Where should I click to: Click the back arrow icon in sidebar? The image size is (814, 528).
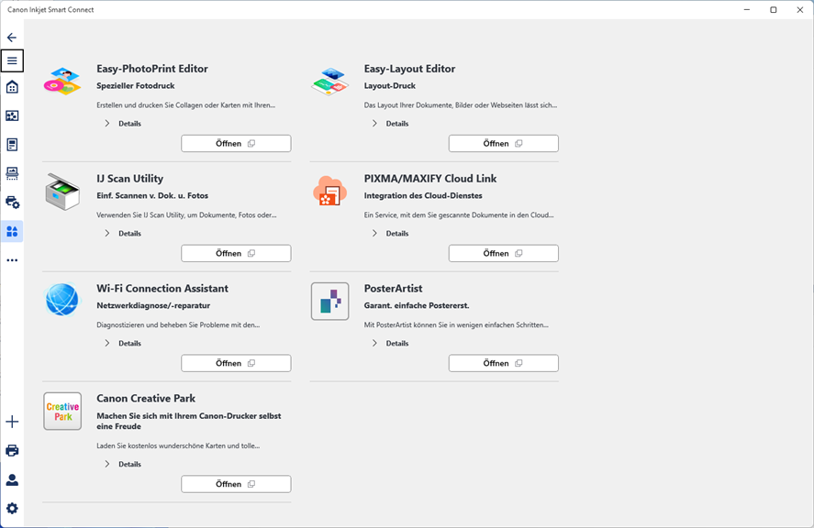[x=12, y=38]
